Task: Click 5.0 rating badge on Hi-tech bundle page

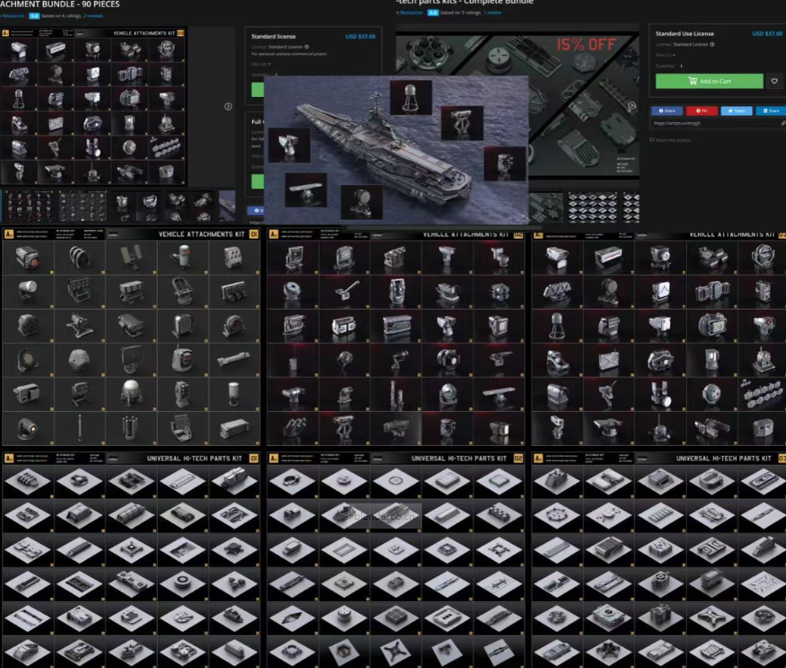Action: (x=433, y=13)
